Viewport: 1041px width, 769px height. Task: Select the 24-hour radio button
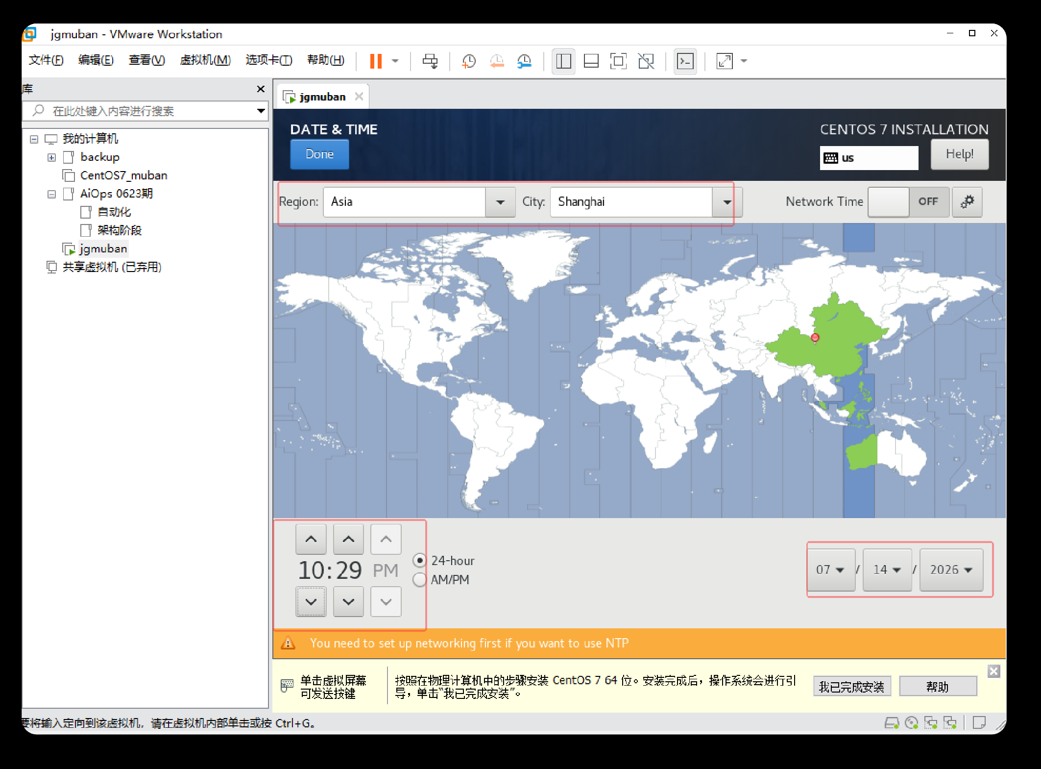(419, 560)
